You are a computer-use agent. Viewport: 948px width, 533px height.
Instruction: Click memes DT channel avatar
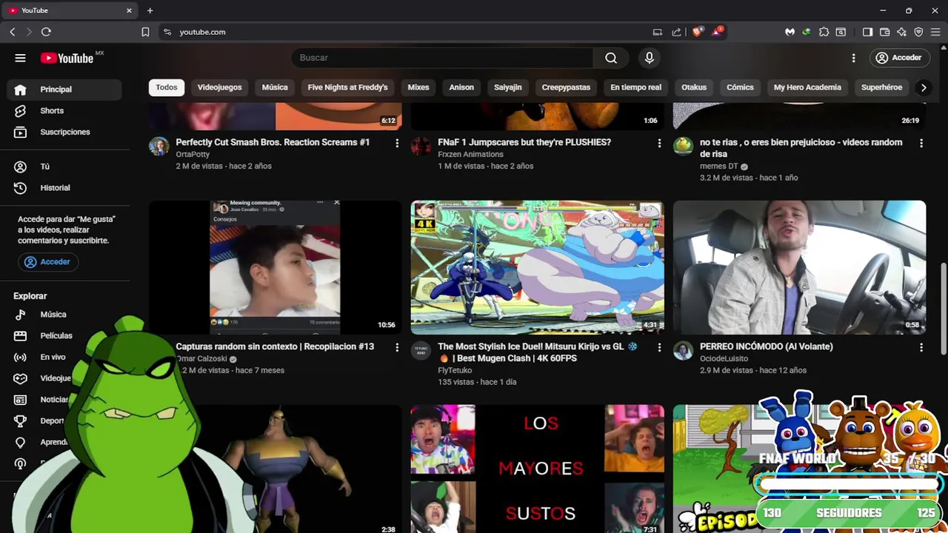[684, 146]
